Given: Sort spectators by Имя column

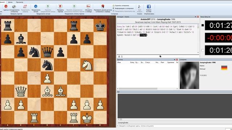Looking at the screenshot, I should click(119, 62).
